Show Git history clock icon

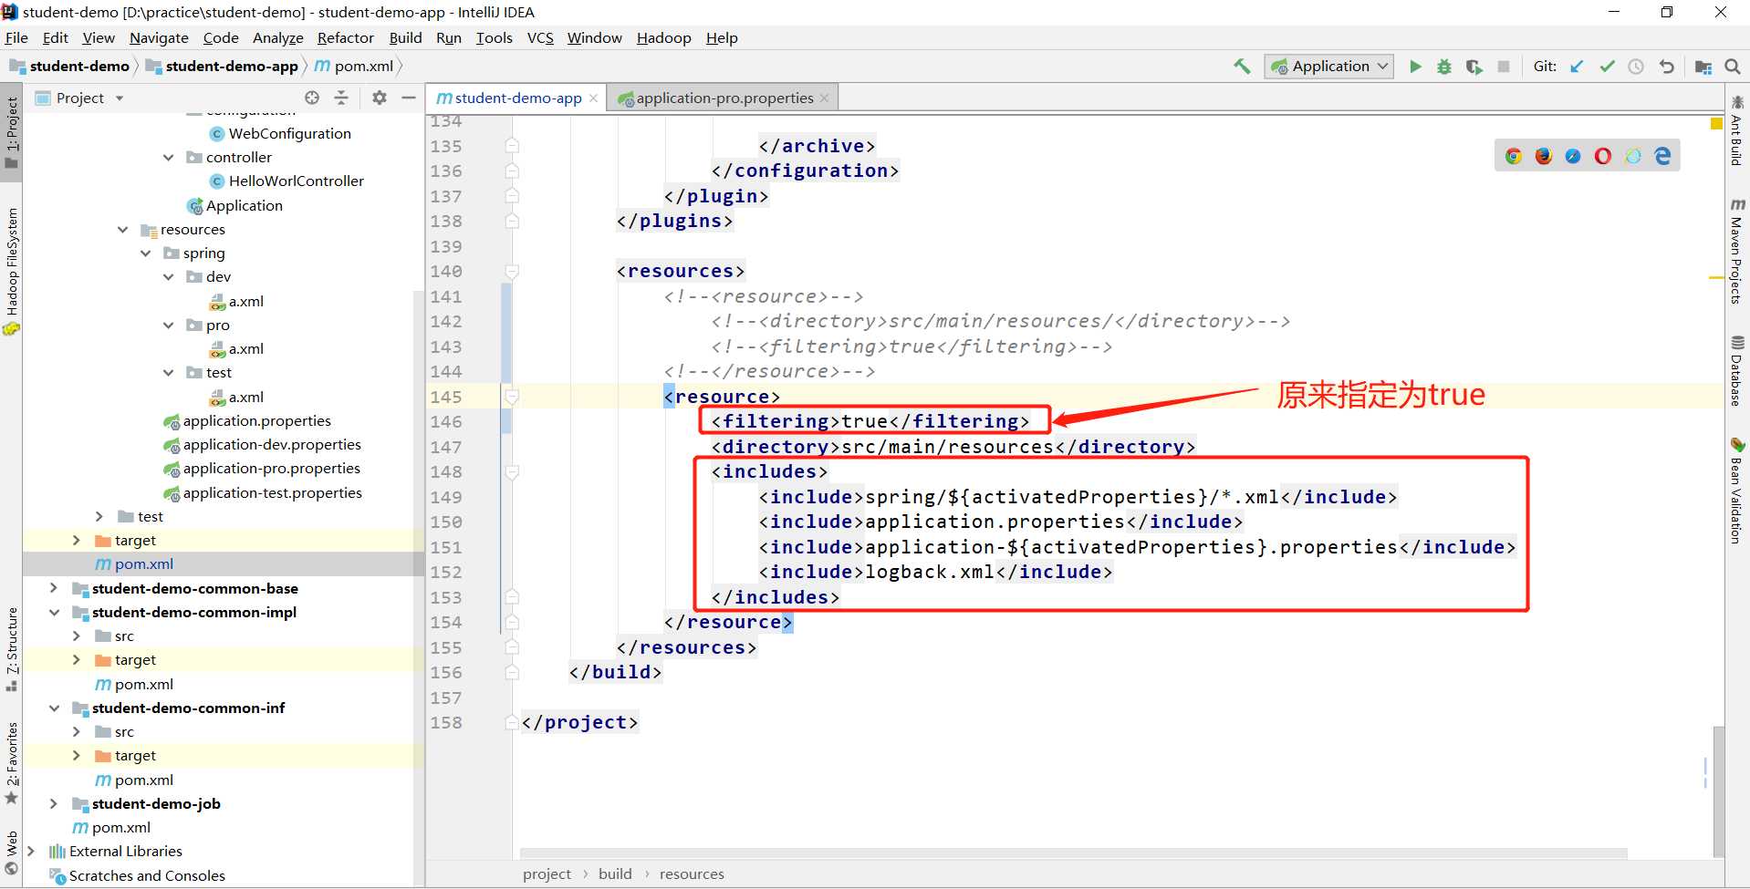pyautogui.click(x=1636, y=67)
